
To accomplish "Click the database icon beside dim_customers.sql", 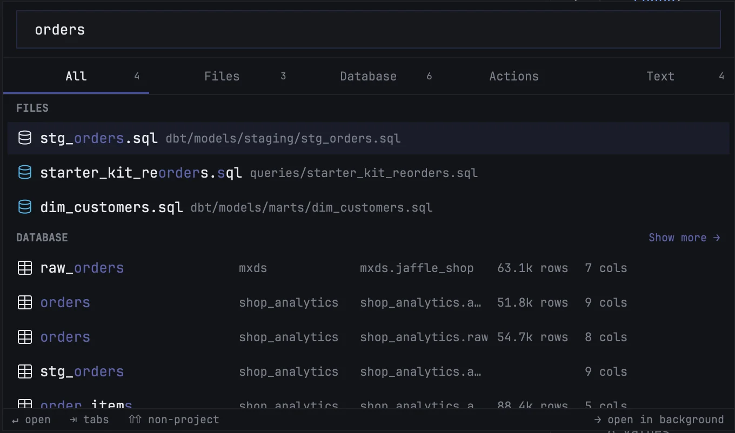I will 25,207.
